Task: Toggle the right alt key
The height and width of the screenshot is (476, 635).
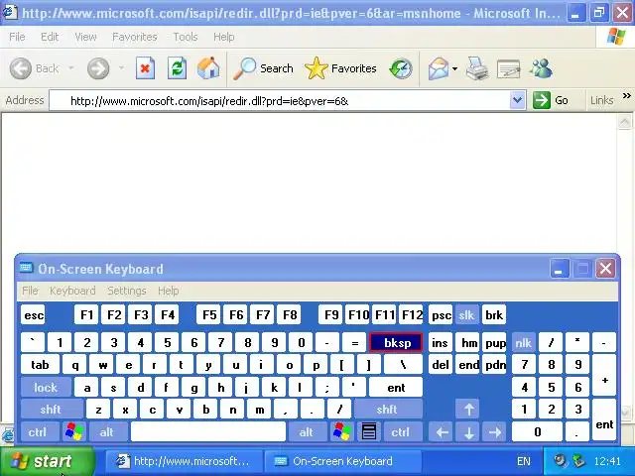Action: click(307, 432)
